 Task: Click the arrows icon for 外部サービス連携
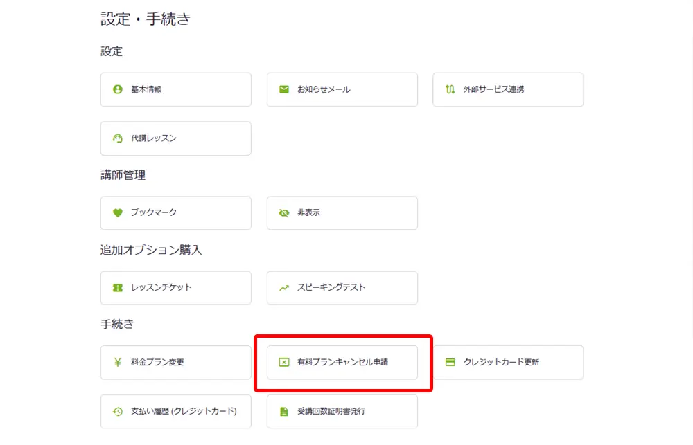click(450, 89)
